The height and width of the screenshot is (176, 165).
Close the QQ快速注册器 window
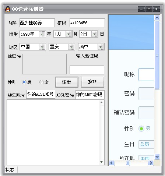[x=156, y=9]
